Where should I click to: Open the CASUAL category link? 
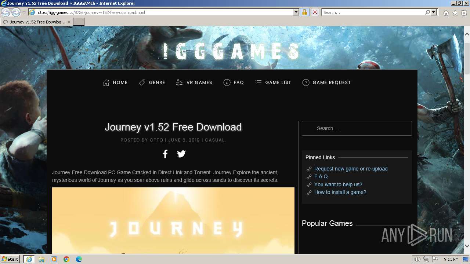click(214, 140)
